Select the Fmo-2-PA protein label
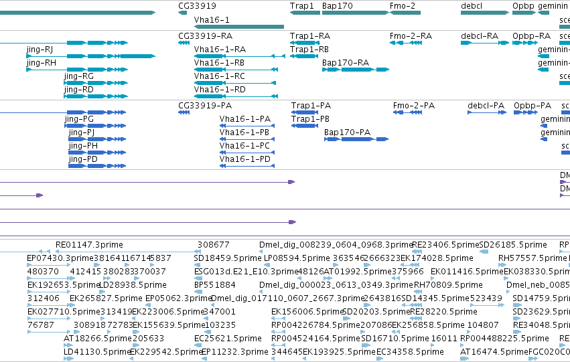 [x=414, y=106]
